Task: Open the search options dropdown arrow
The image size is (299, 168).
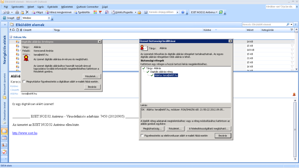Action: (x=291, y=25)
